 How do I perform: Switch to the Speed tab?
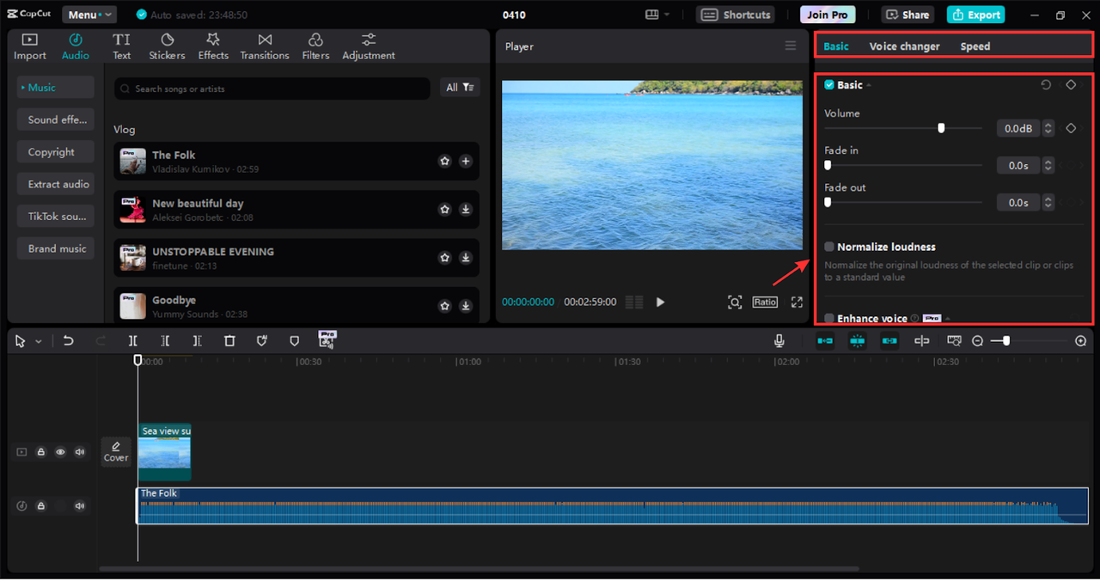(x=975, y=46)
